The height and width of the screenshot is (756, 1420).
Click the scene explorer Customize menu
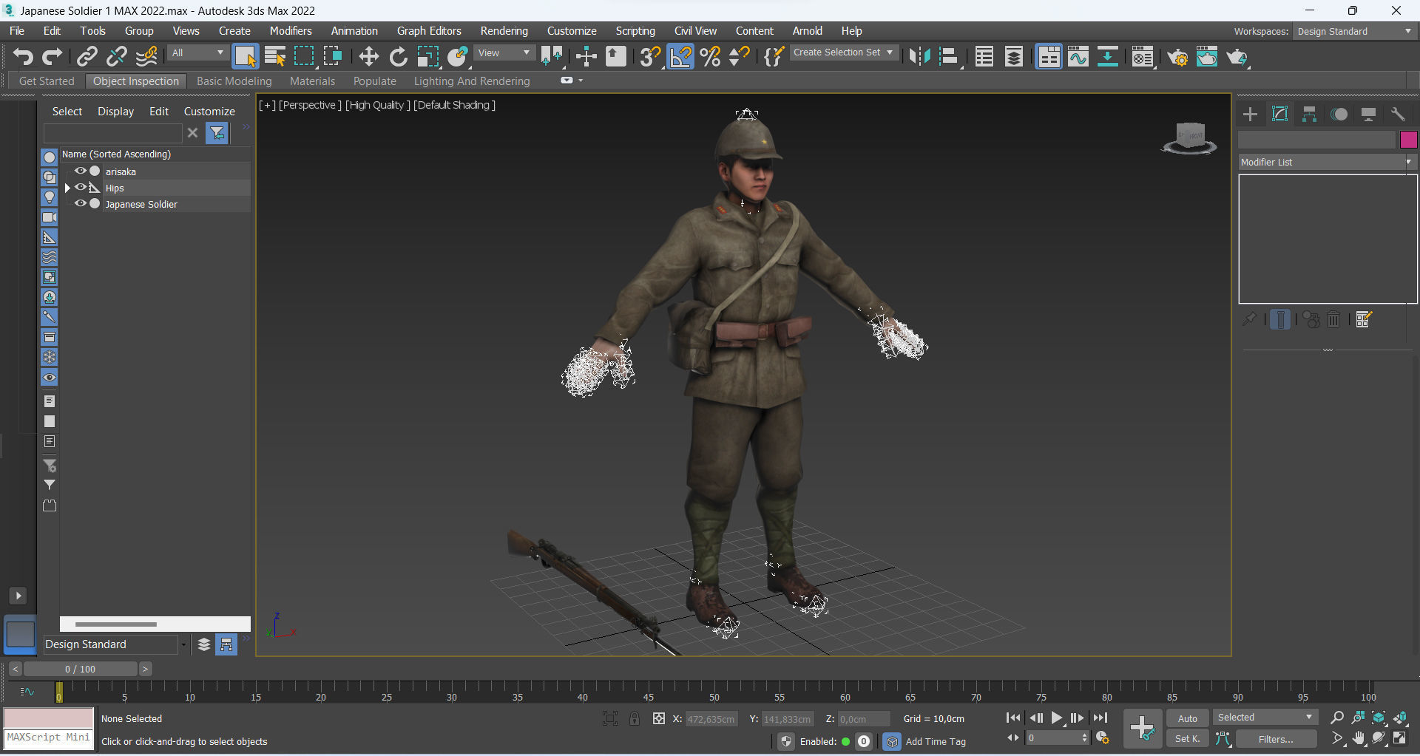209,112
